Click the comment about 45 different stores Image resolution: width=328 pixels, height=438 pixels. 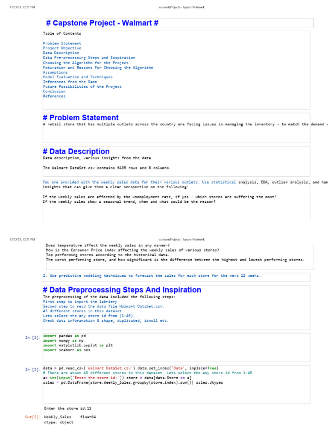click(147, 373)
